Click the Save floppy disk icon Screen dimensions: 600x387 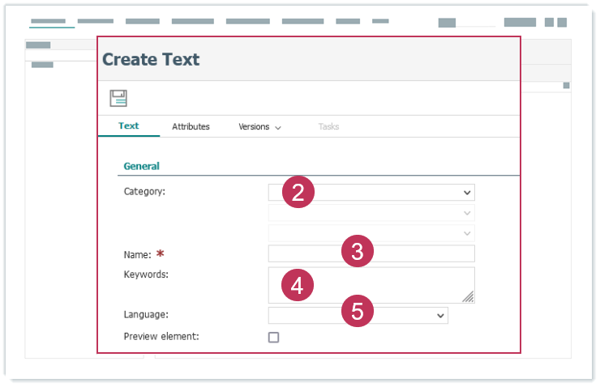coord(118,99)
